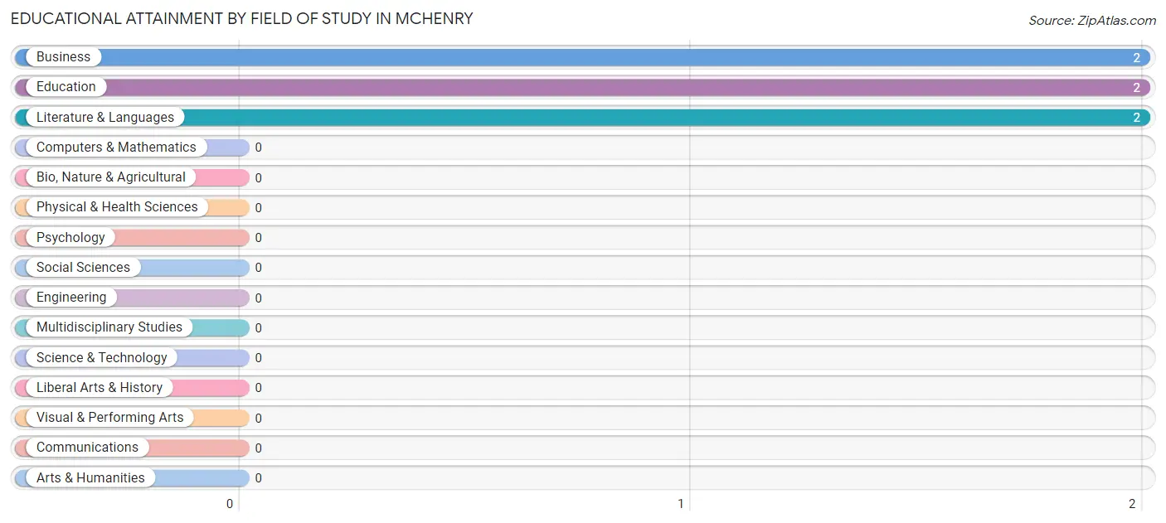Click the Literature & Languages label
Viewport: 1166px width, 523px height.
pyautogui.click(x=105, y=118)
